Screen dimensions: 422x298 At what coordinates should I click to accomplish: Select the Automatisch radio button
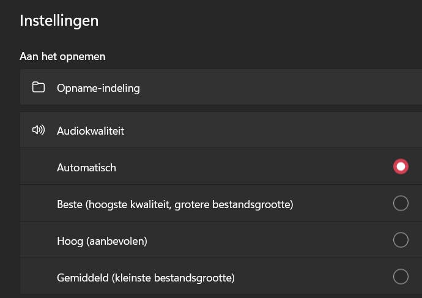pyautogui.click(x=401, y=167)
